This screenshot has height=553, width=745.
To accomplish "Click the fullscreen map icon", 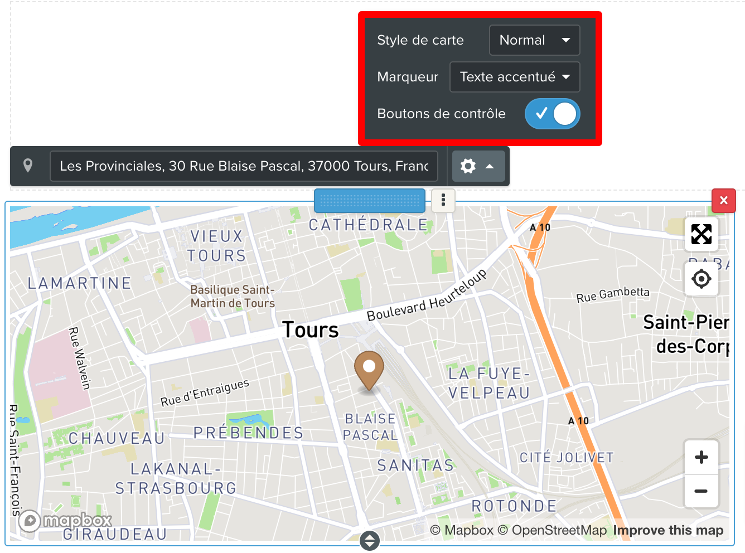I will coord(701,234).
